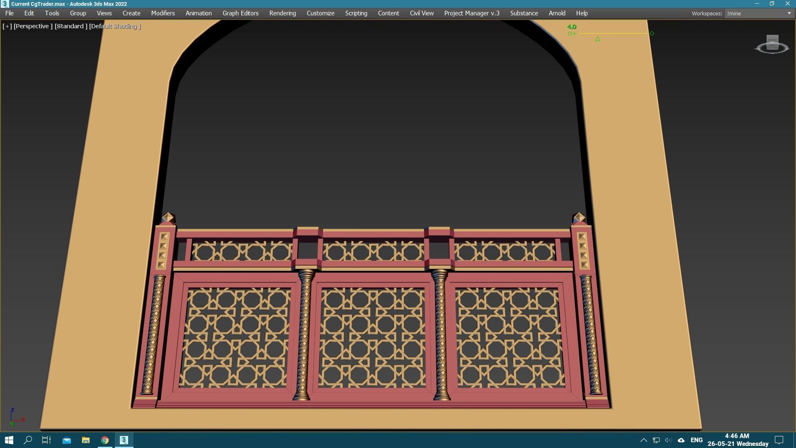Open Google Chrome from the taskbar
The width and height of the screenshot is (796, 448).
[x=105, y=440]
